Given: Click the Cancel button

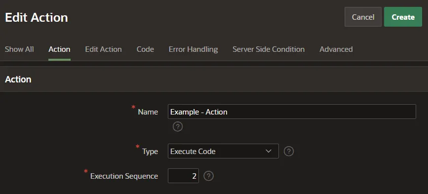Looking at the screenshot, I should point(363,17).
